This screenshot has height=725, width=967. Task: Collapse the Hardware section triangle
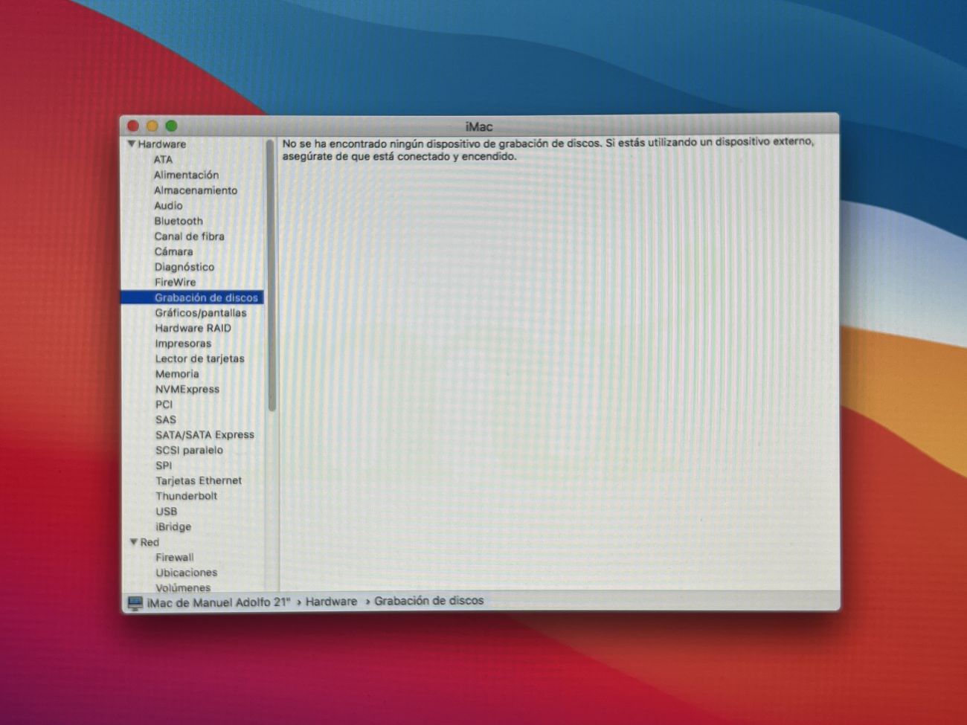click(x=132, y=144)
